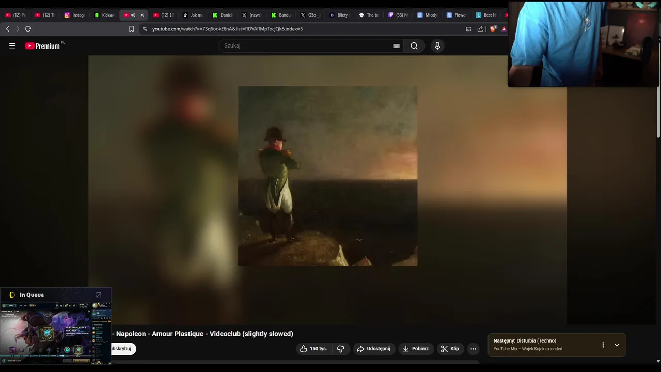Screen dimensions: 661x372
Task: Click the video title Napoleon Amour Plastique
Action: [202, 334]
